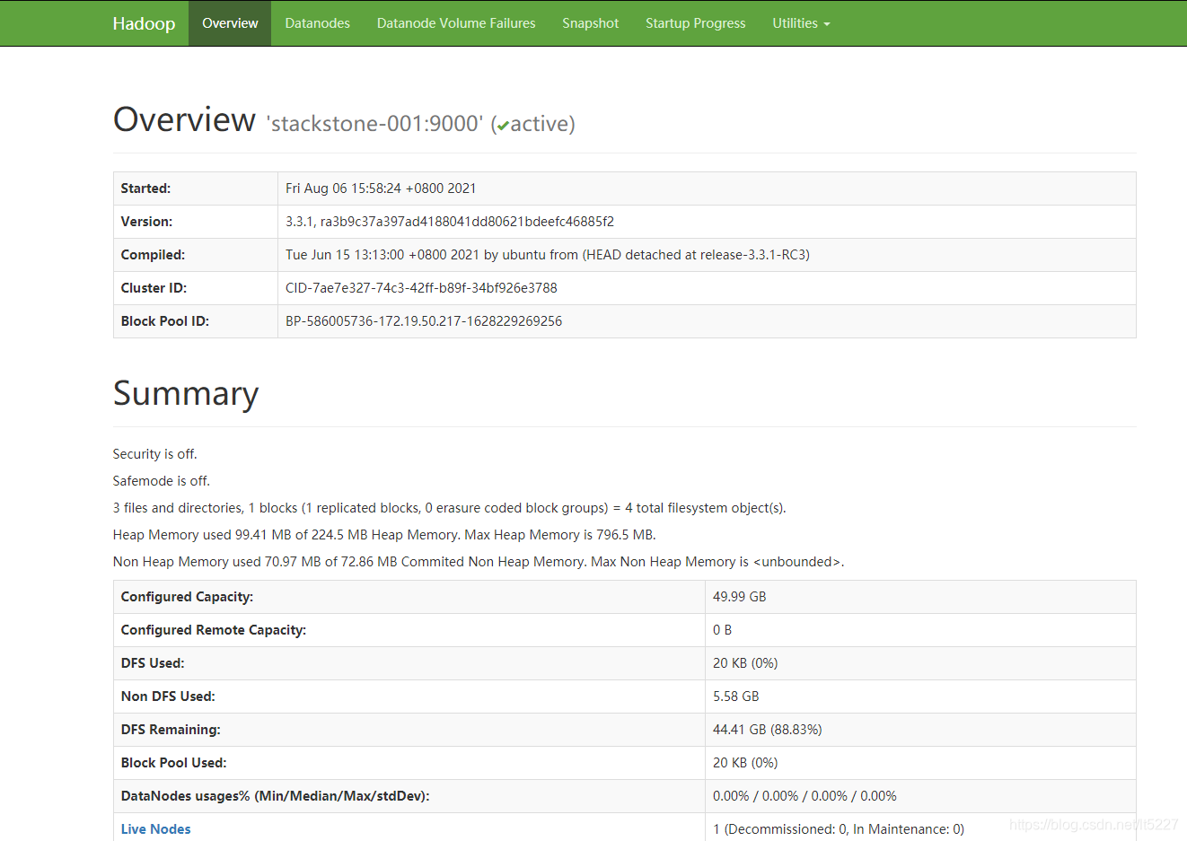Select the Live Nodes count value

click(x=839, y=829)
